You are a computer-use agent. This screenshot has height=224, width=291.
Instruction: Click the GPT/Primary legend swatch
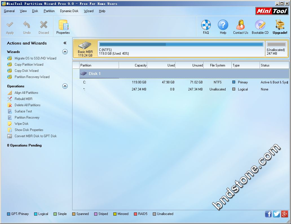click(8, 214)
